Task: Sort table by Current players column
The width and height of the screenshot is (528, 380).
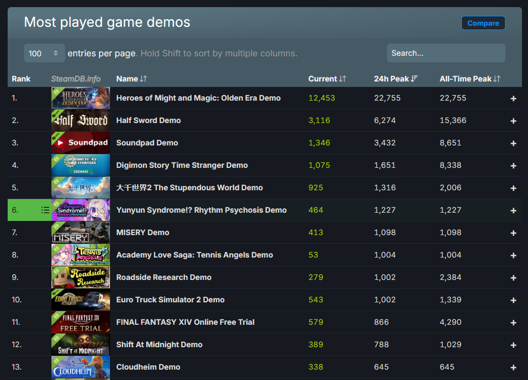Action: [x=327, y=79]
